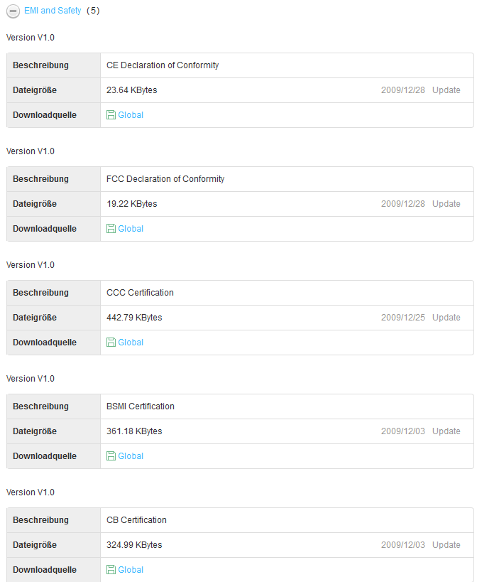The image size is (477, 582).
Task: Click the save icon for CB Certification download
Action: (111, 570)
